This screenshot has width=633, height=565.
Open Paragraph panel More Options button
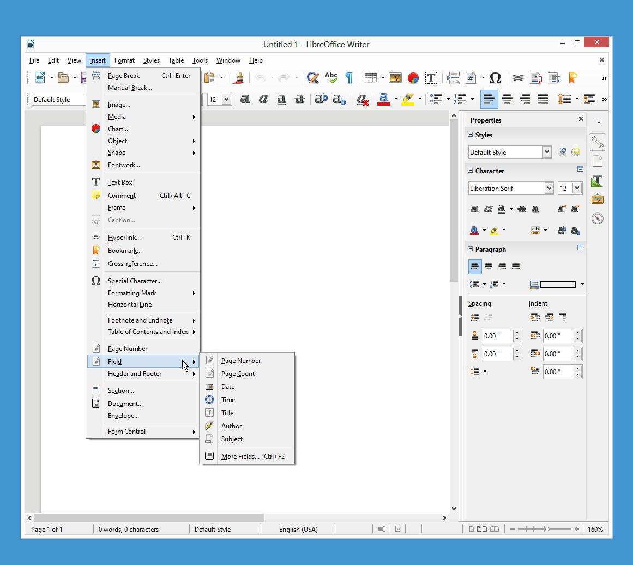[580, 247]
